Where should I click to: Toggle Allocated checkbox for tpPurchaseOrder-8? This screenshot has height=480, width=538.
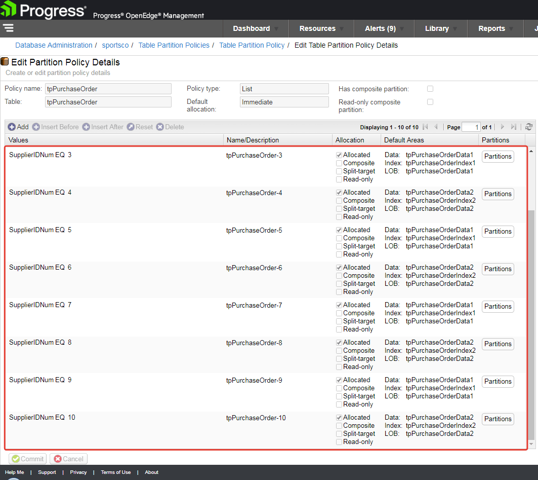[x=339, y=343]
